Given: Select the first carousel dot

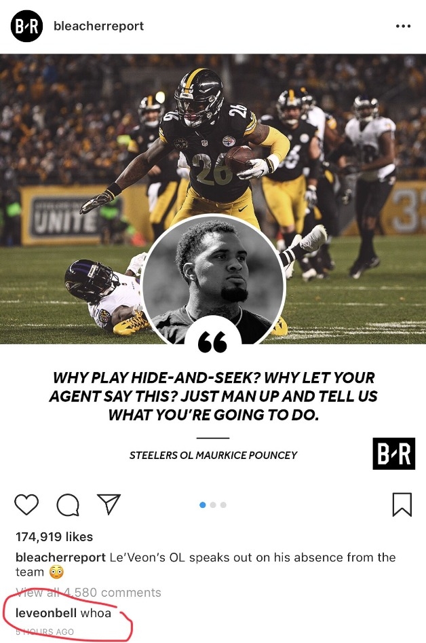Looking at the screenshot, I should point(202,504).
